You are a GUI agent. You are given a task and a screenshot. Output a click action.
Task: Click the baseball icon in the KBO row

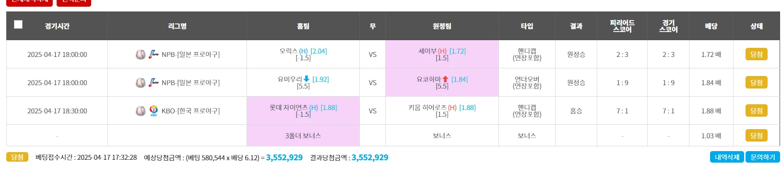(x=140, y=111)
